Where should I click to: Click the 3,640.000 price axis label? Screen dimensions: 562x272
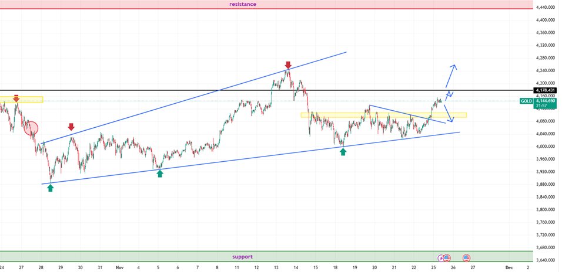point(547,260)
